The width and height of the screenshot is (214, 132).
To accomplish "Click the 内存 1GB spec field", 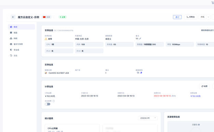I will click(89, 44).
